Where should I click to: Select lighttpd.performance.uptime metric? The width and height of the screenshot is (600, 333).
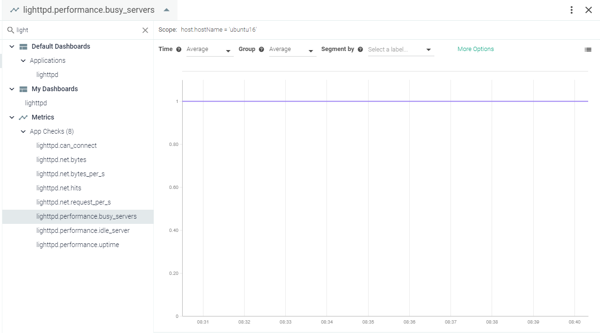pos(78,245)
